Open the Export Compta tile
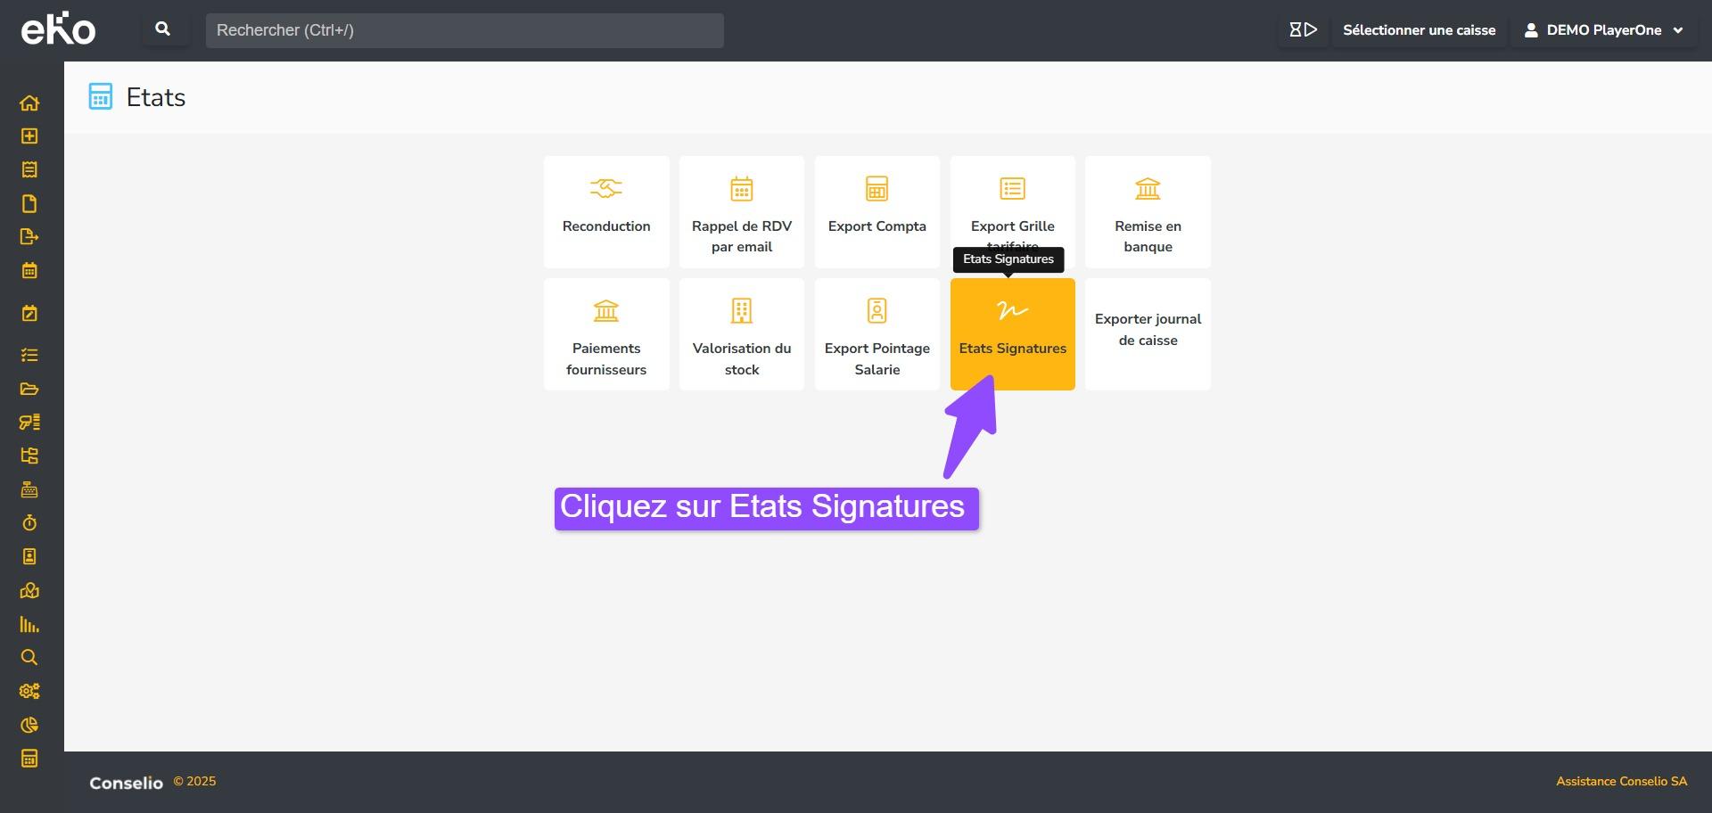This screenshot has height=813, width=1712. point(877,212)
